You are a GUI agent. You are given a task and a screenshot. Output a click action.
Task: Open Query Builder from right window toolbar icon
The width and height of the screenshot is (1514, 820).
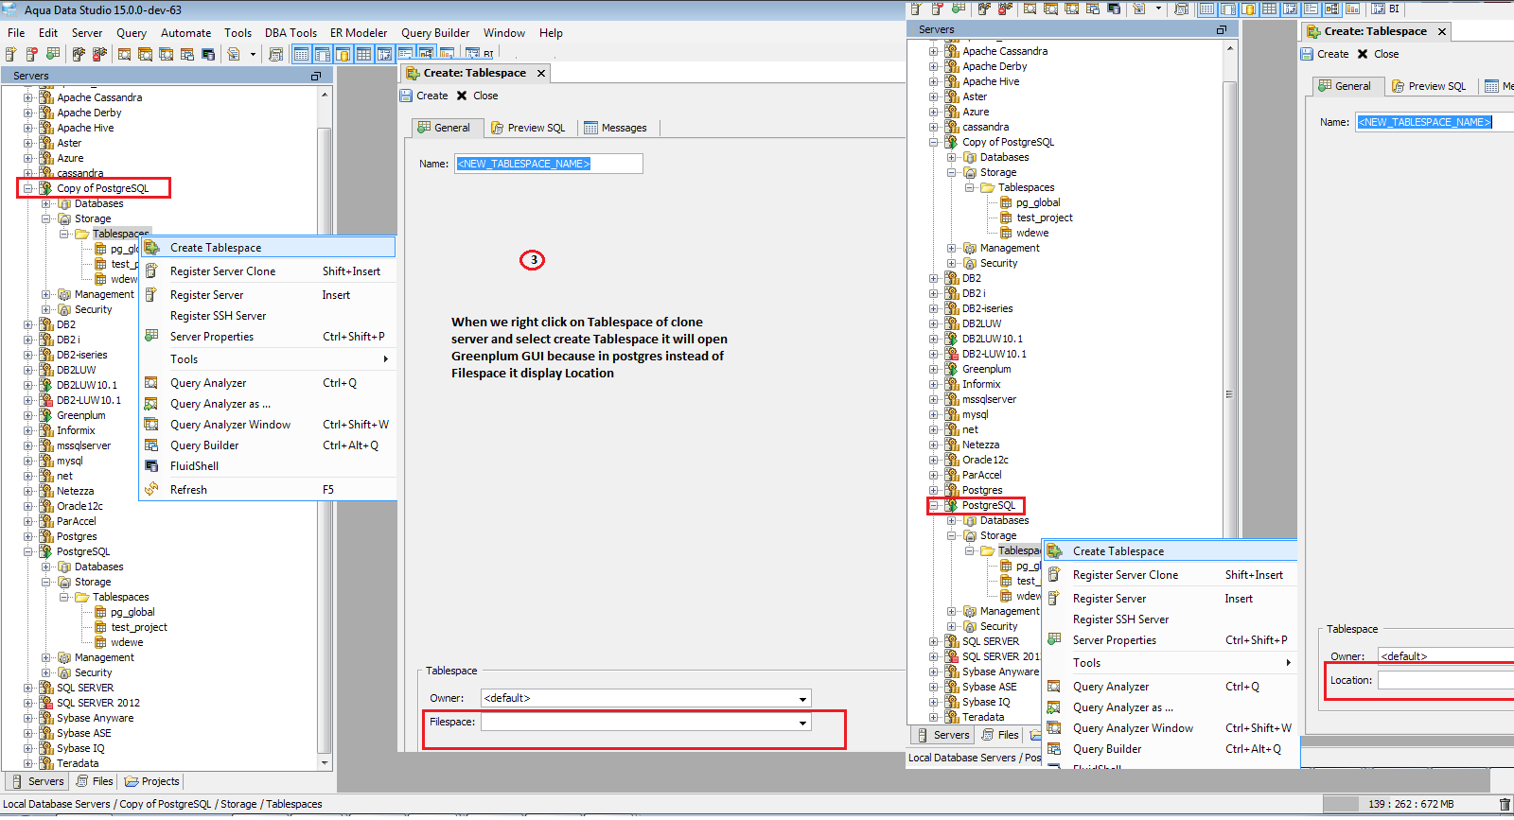1093,9
